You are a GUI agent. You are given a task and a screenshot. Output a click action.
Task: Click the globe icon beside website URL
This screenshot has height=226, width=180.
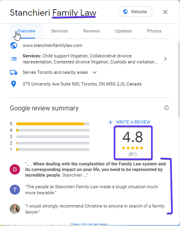click(14, 45)
